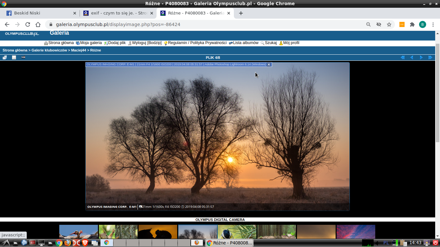Viewport: 440px width, 247px height.
Task: Click the orange EXIF extension icon
Action: (402, 24)
